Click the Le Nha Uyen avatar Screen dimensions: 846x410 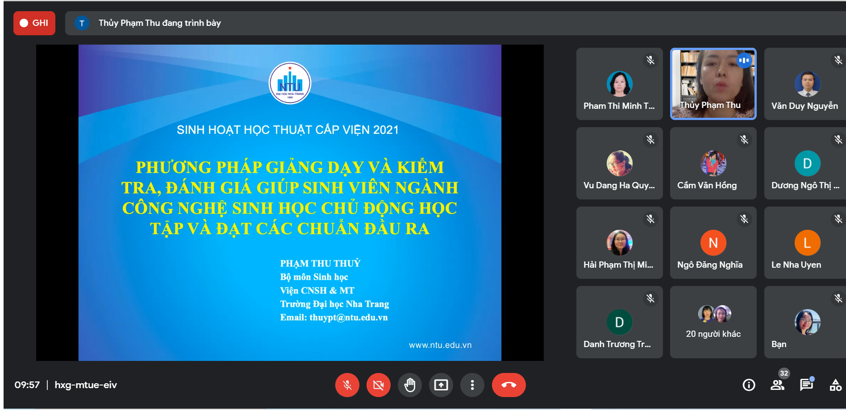click(807, 243)
